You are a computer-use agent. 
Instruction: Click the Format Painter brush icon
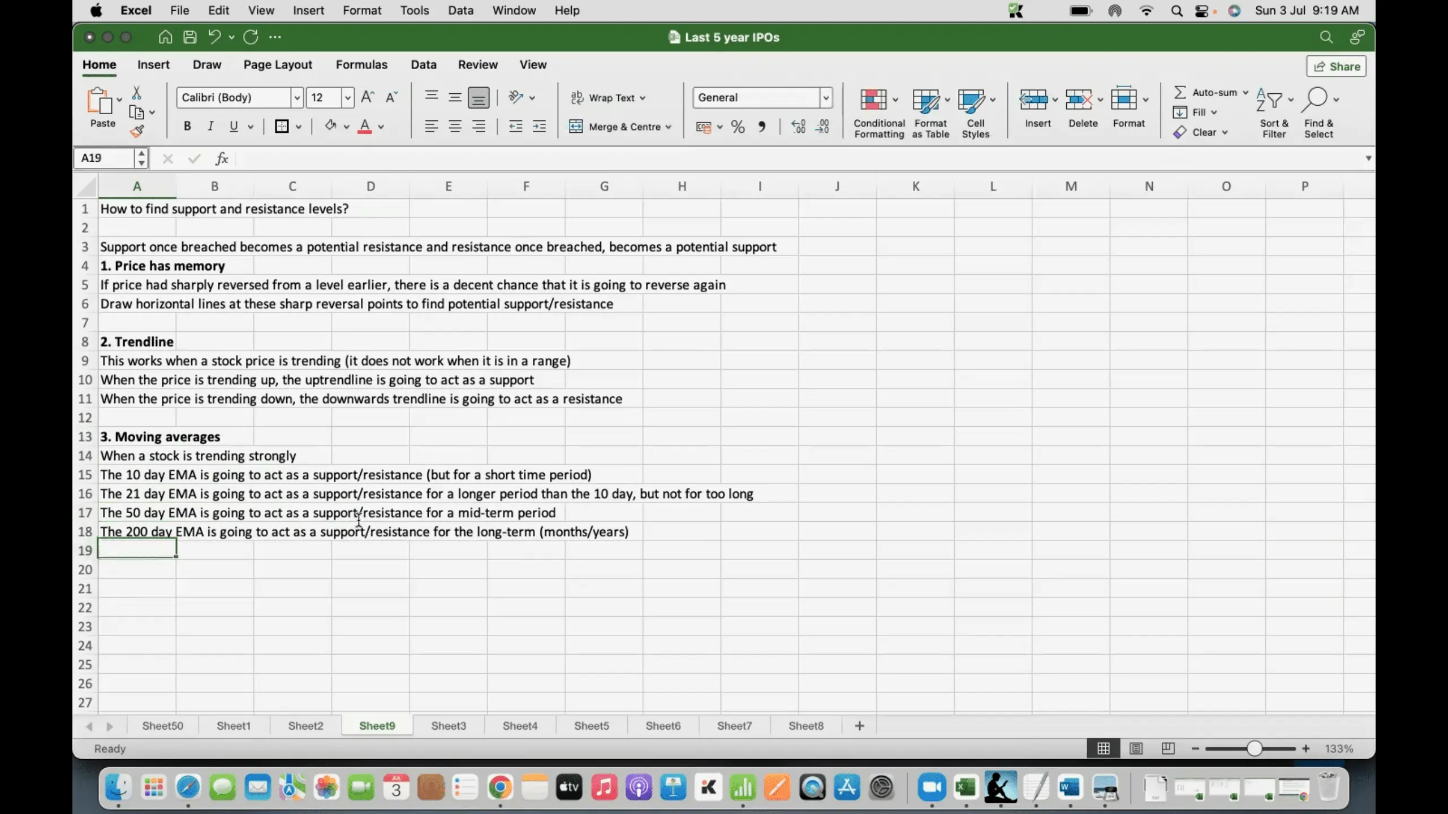136,132
